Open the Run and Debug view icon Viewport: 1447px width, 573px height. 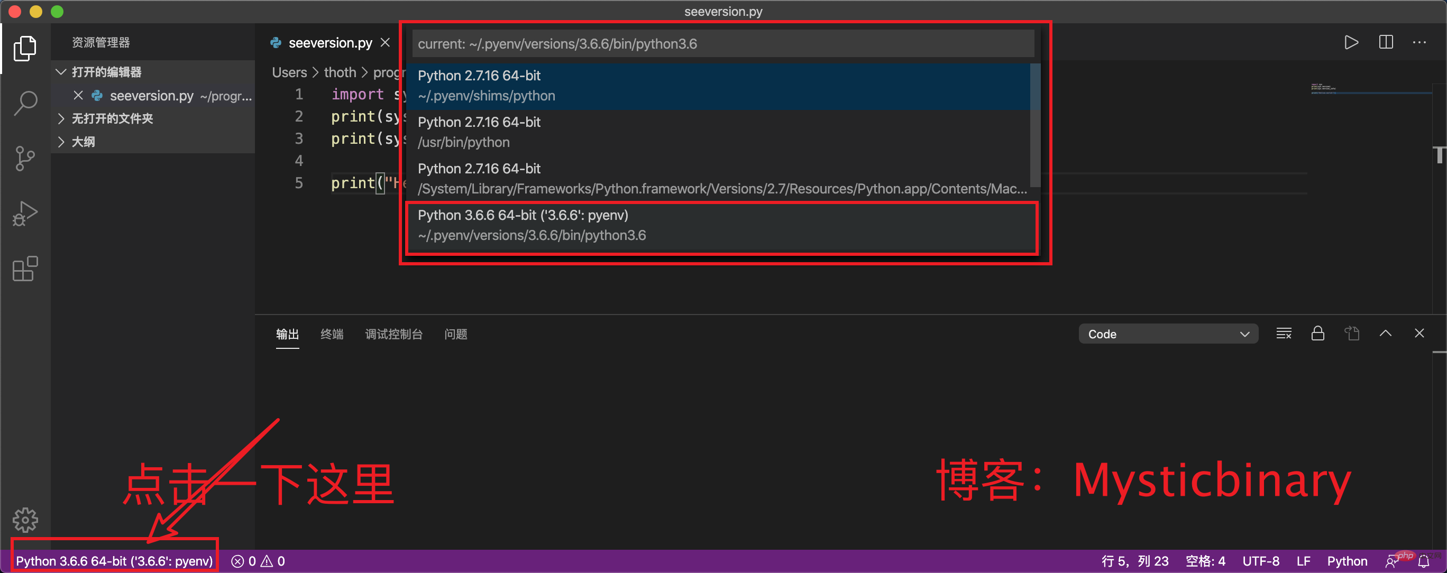[x=25, y=213]
